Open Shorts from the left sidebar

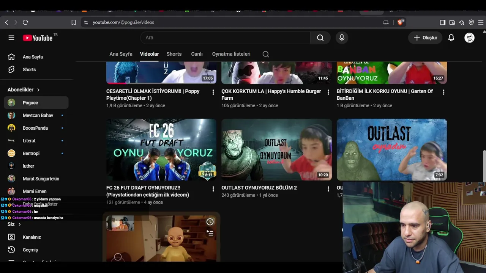pos(36,69)
